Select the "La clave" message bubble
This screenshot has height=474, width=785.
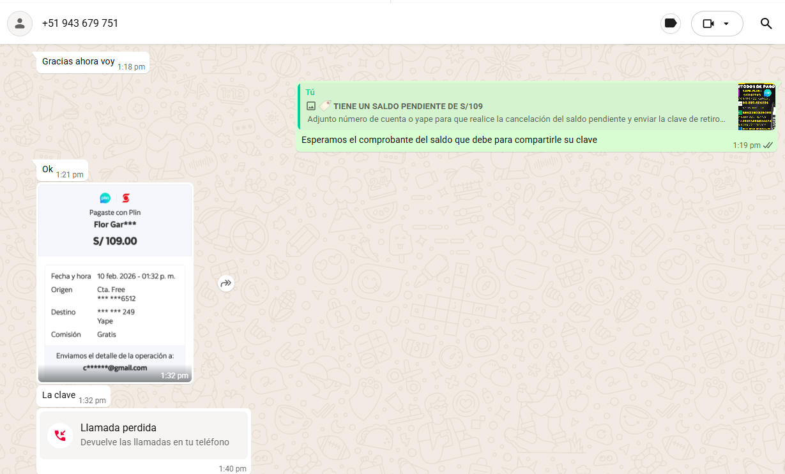[x=59, y=396]
